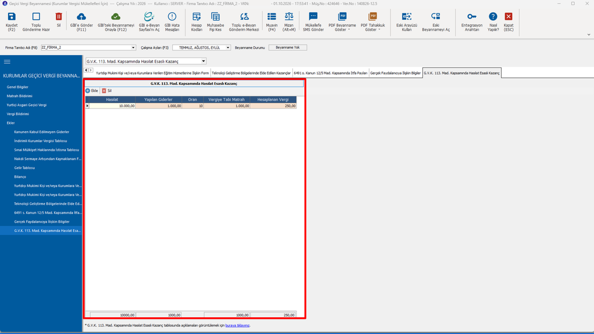Expand the Çalışma Ayları month dropdown
The width and height of the screenshot is (594, 334).
click(x=227, y=48)
